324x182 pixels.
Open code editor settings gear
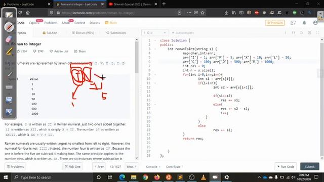[309, 33]
